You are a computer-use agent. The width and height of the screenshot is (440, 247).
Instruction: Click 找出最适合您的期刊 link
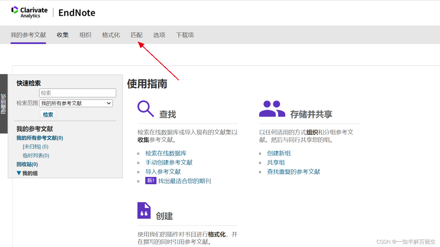point(184,181)
